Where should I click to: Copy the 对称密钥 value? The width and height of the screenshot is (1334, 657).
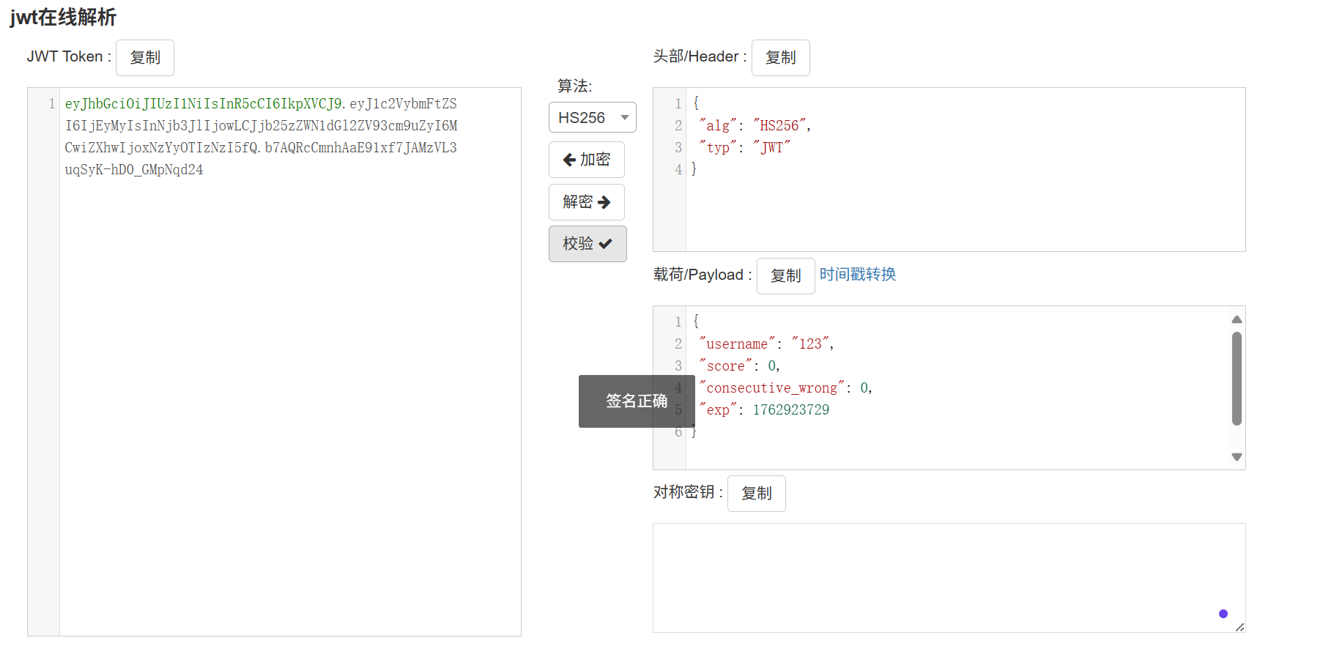pos(756,494)
